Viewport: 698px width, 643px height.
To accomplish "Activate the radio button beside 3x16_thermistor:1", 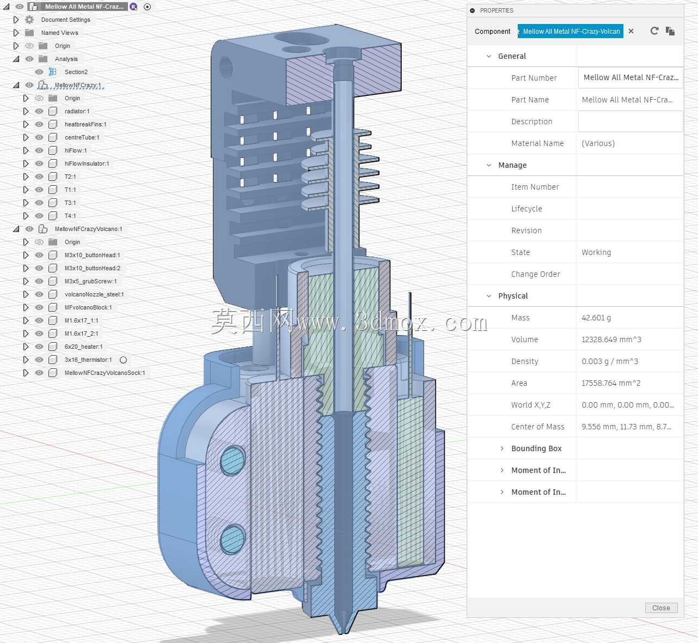I will click(x=123, y=360).
